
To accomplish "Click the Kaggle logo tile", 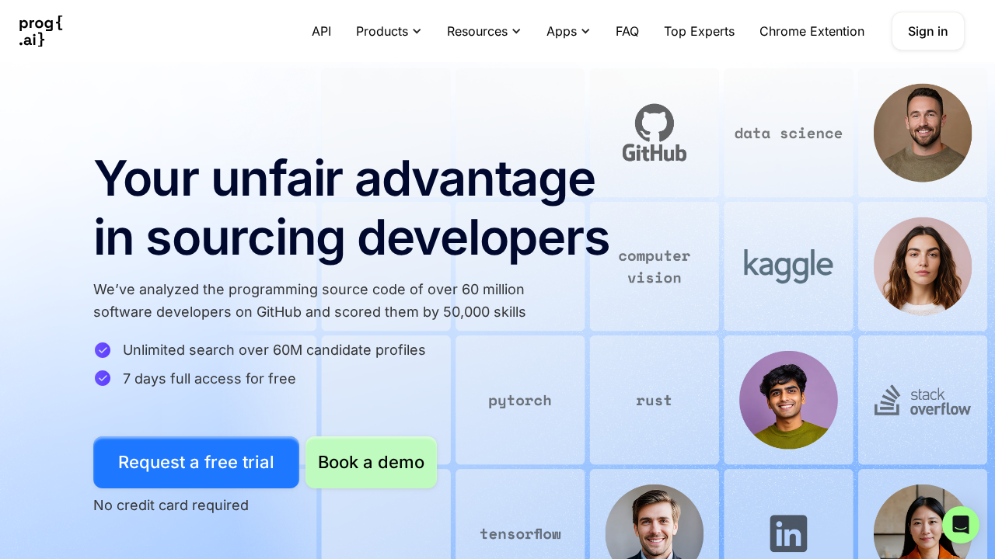I will coord(788,266).
